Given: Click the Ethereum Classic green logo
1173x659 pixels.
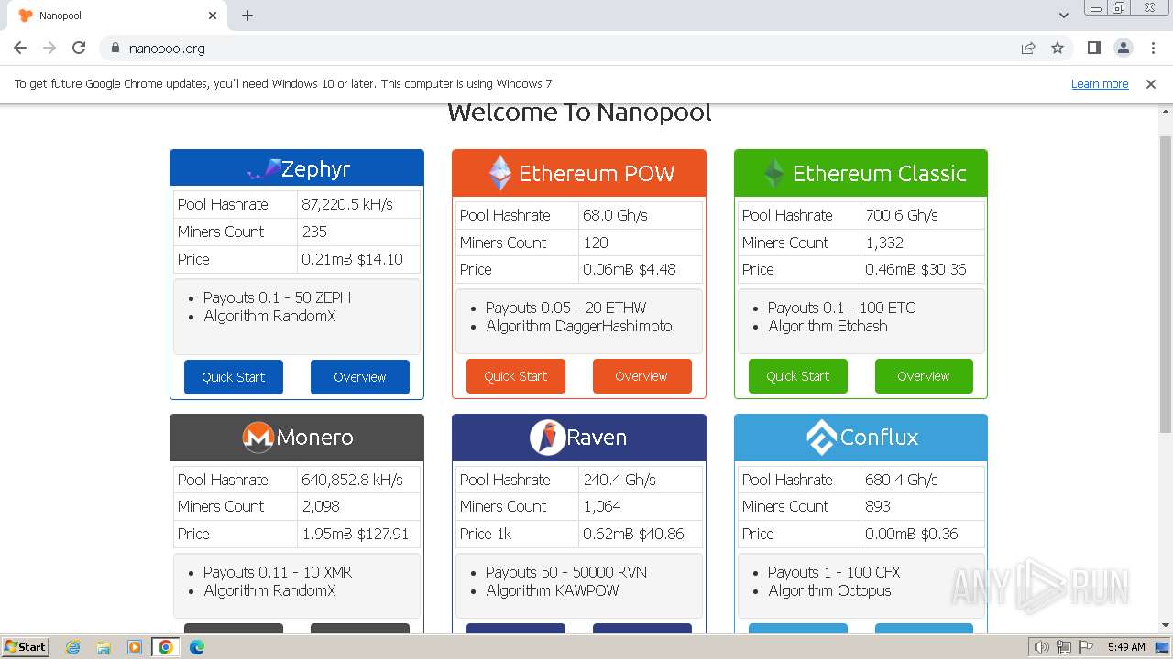Looking at the screenshot, I should (774, 173).
